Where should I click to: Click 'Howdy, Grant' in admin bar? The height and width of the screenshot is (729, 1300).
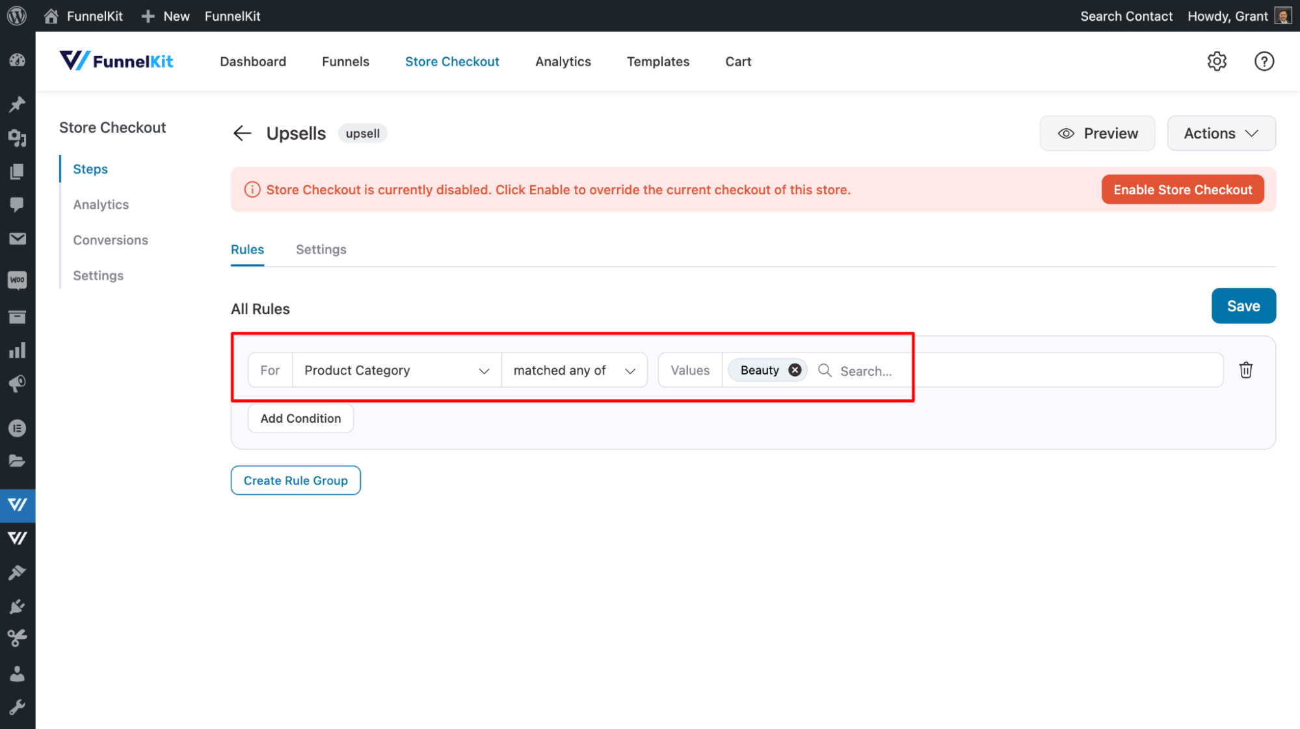coord(1227,16)
